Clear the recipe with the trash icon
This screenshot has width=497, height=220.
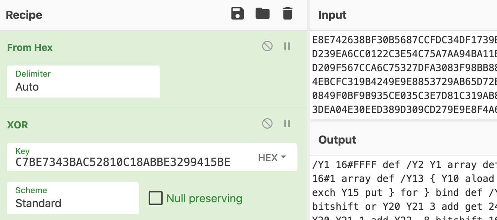tap(287, 14)
